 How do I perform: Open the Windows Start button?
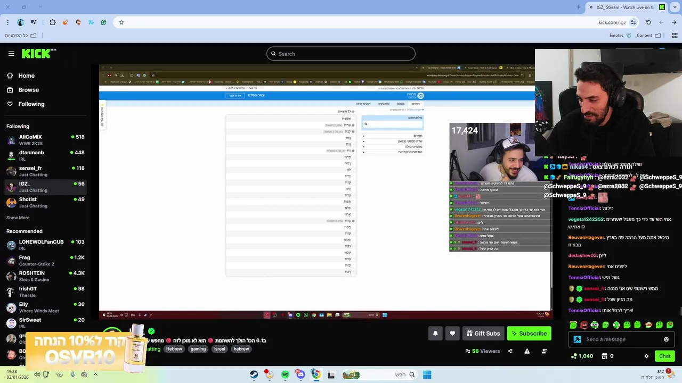(x=427, y=374)
